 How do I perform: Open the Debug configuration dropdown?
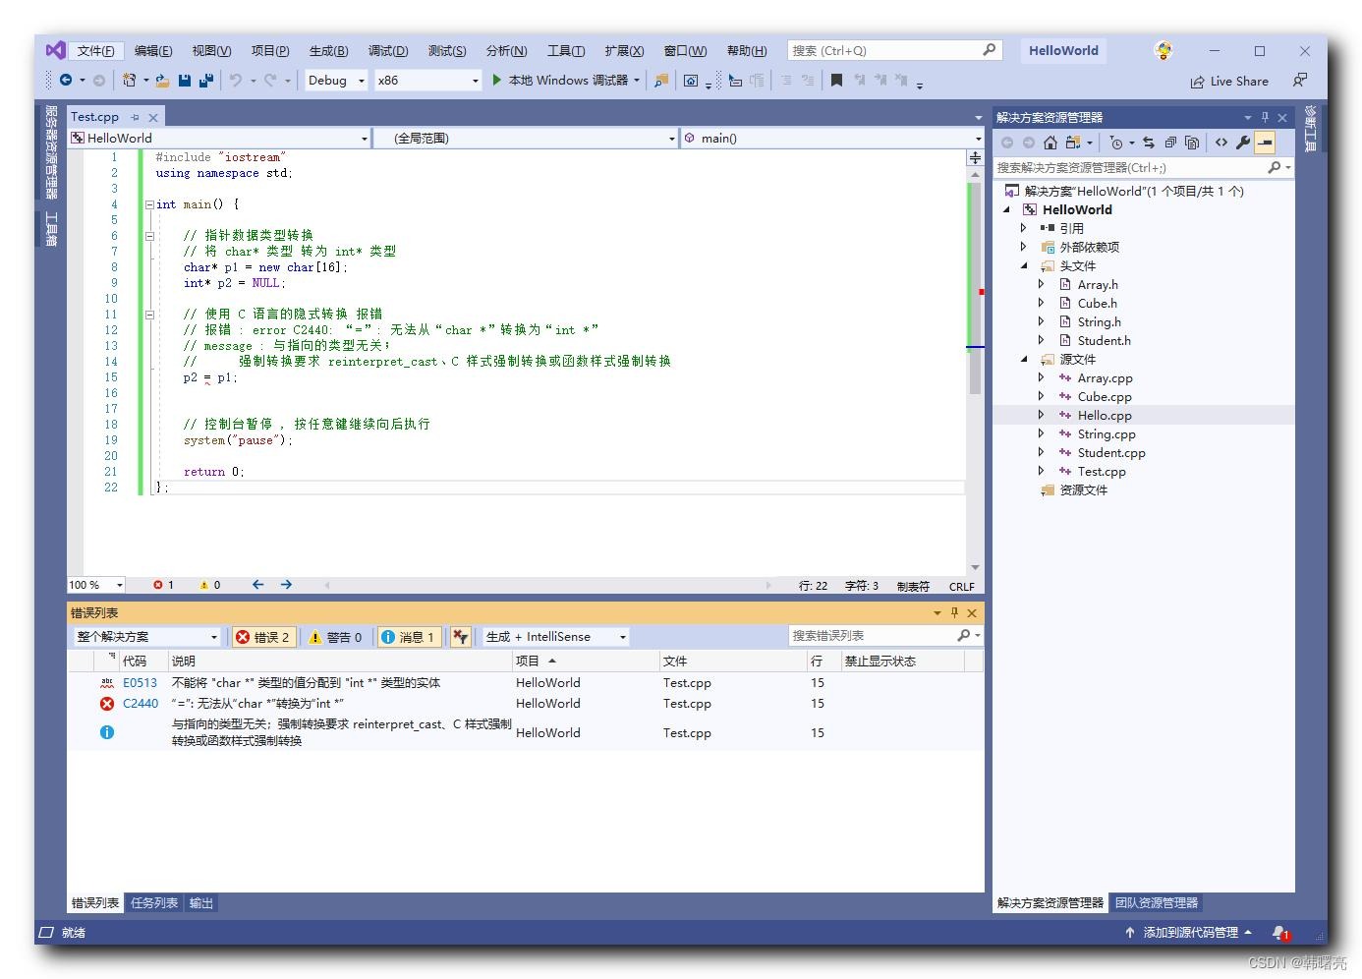(x=336, y=81)
